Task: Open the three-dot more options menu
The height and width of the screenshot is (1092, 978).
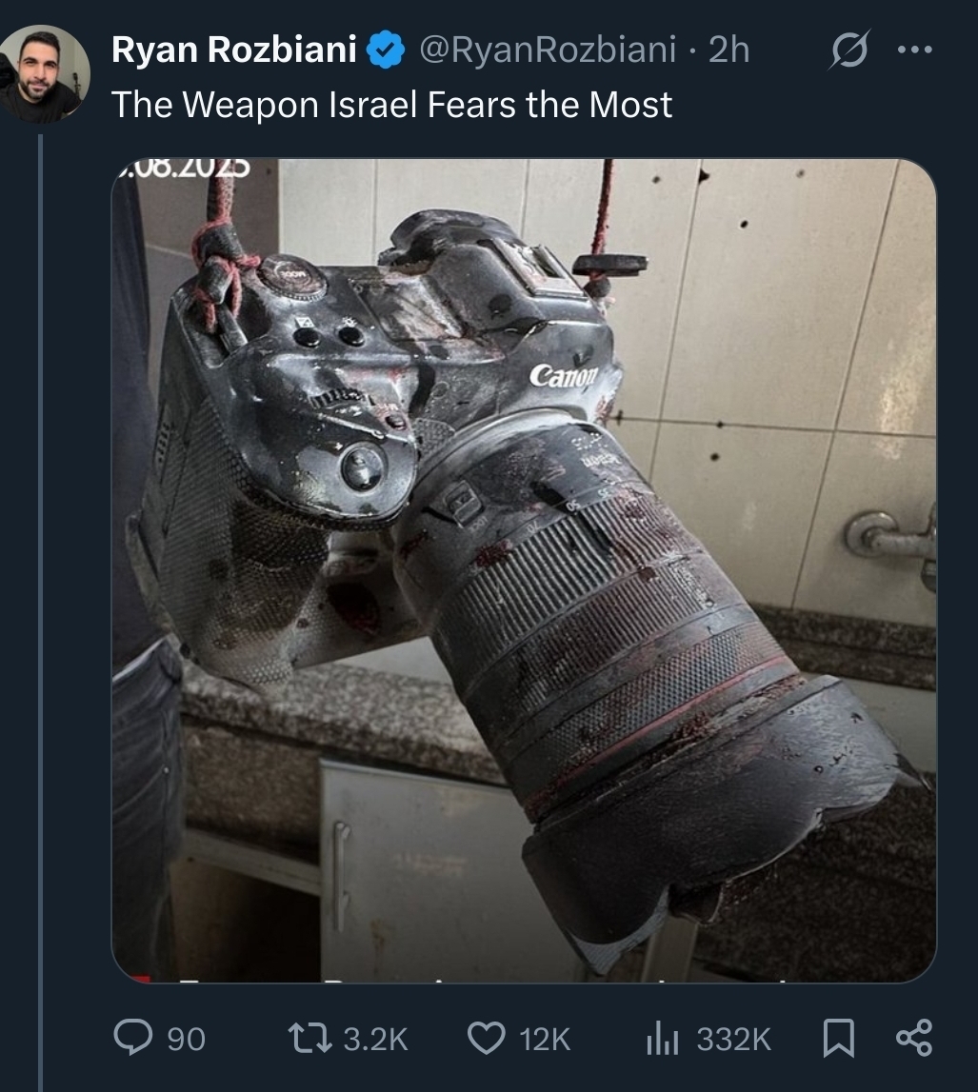Action: [x=914, y=50]
